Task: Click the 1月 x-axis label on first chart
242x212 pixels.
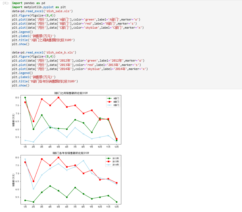Action: coord(25,147)
